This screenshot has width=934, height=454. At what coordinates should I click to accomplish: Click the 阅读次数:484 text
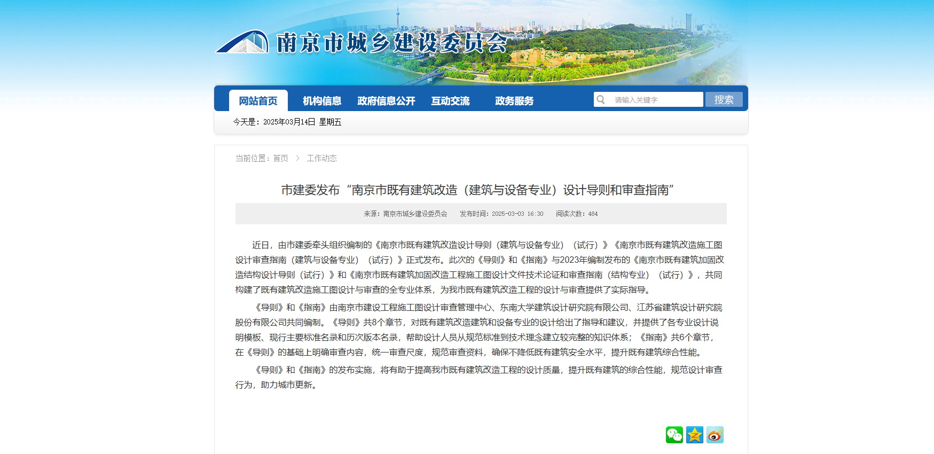(x=577, y=214)
